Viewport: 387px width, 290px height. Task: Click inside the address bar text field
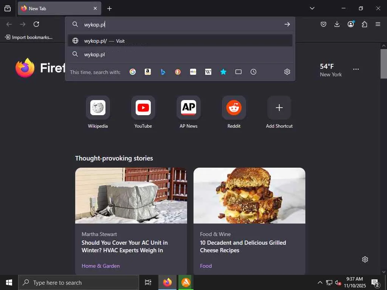[180, 25]
